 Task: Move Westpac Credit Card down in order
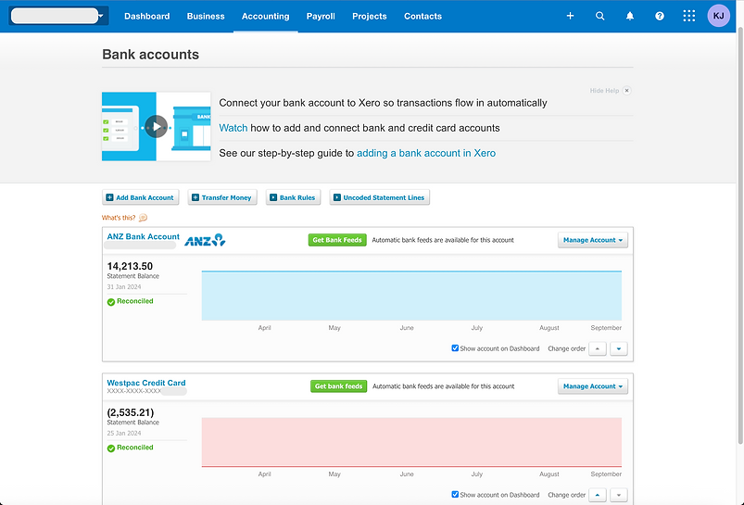(619, 495)
